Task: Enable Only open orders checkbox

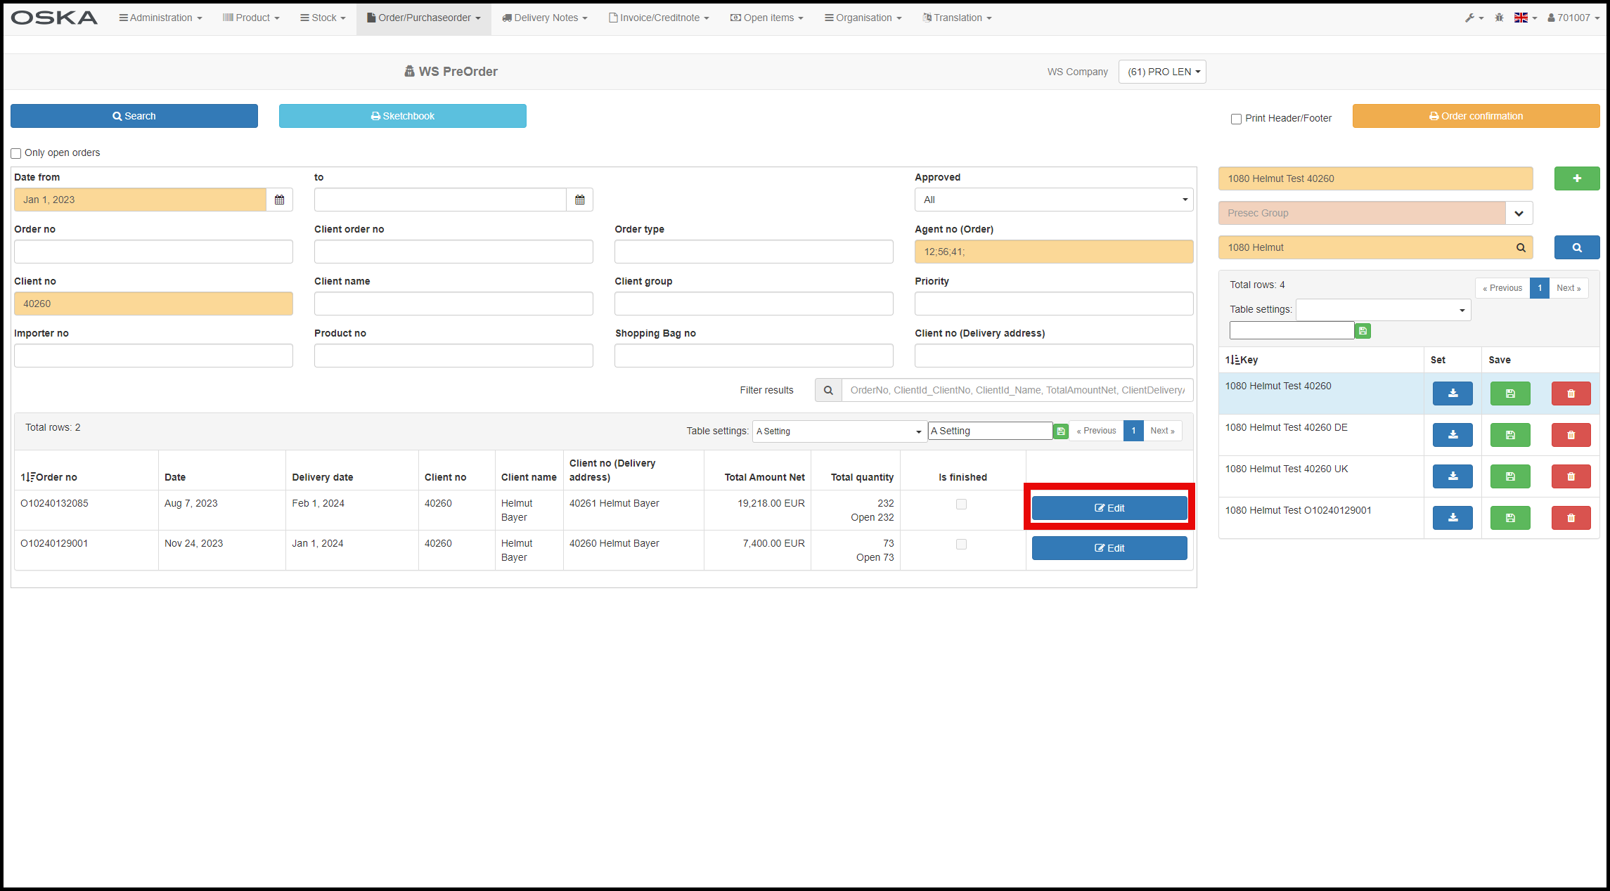Action: point(16,153)
